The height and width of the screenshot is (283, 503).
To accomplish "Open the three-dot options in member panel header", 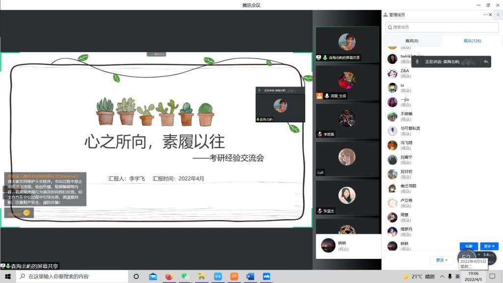I will 485,15.
